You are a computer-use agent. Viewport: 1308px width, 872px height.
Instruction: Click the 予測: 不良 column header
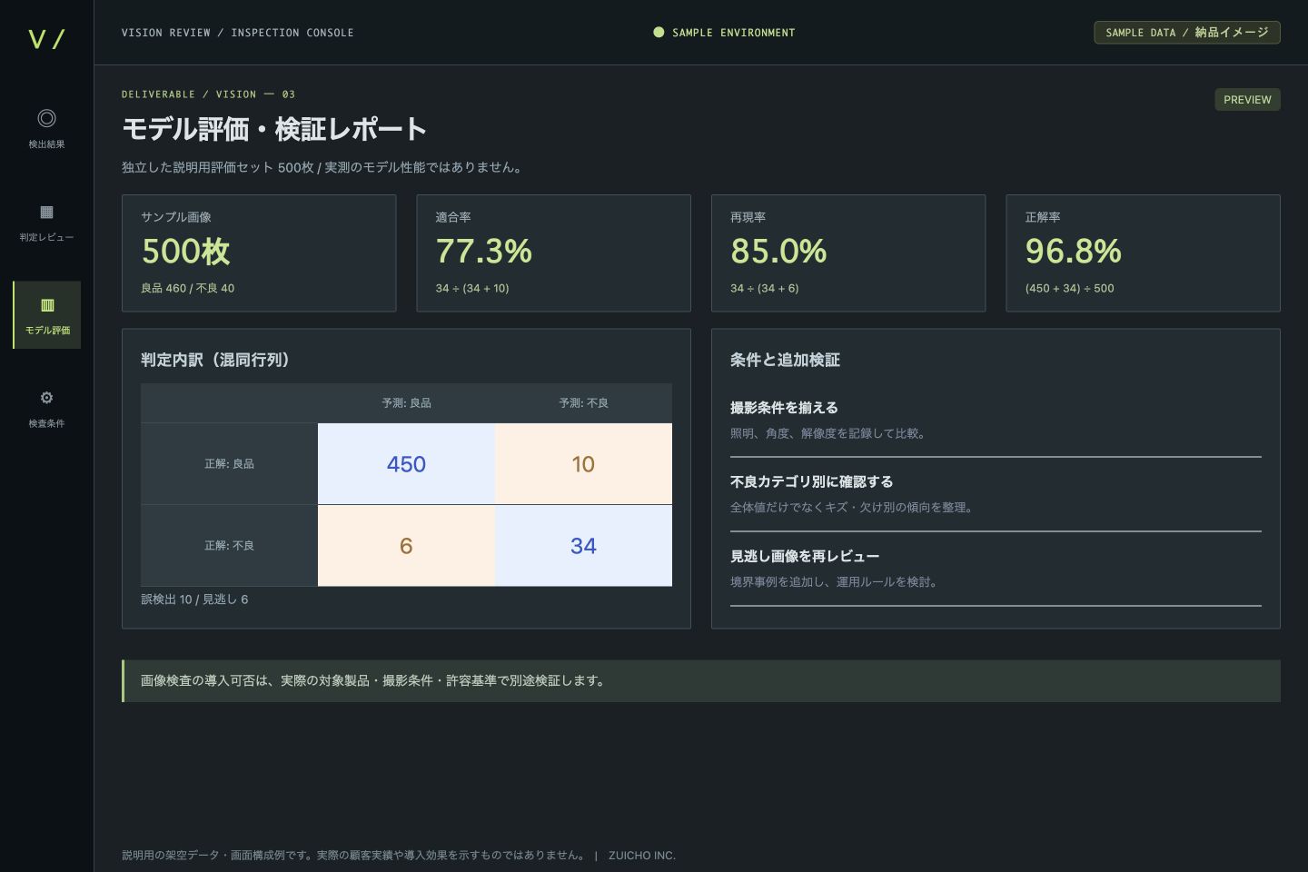pos(583,403)
